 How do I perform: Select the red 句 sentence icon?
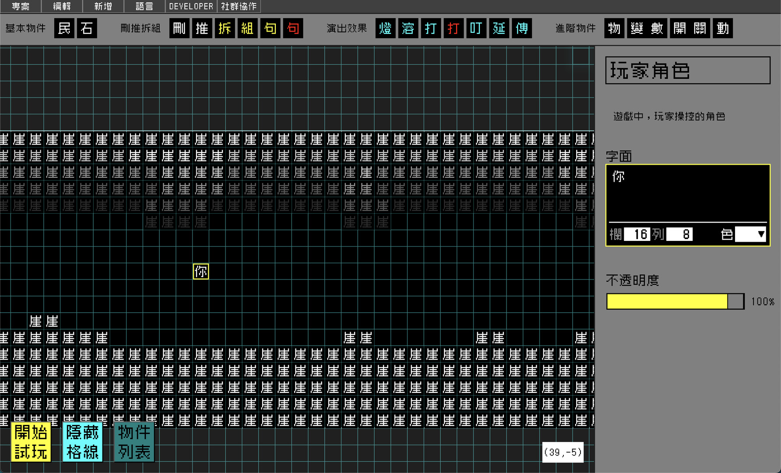click(x=293, y=28)
